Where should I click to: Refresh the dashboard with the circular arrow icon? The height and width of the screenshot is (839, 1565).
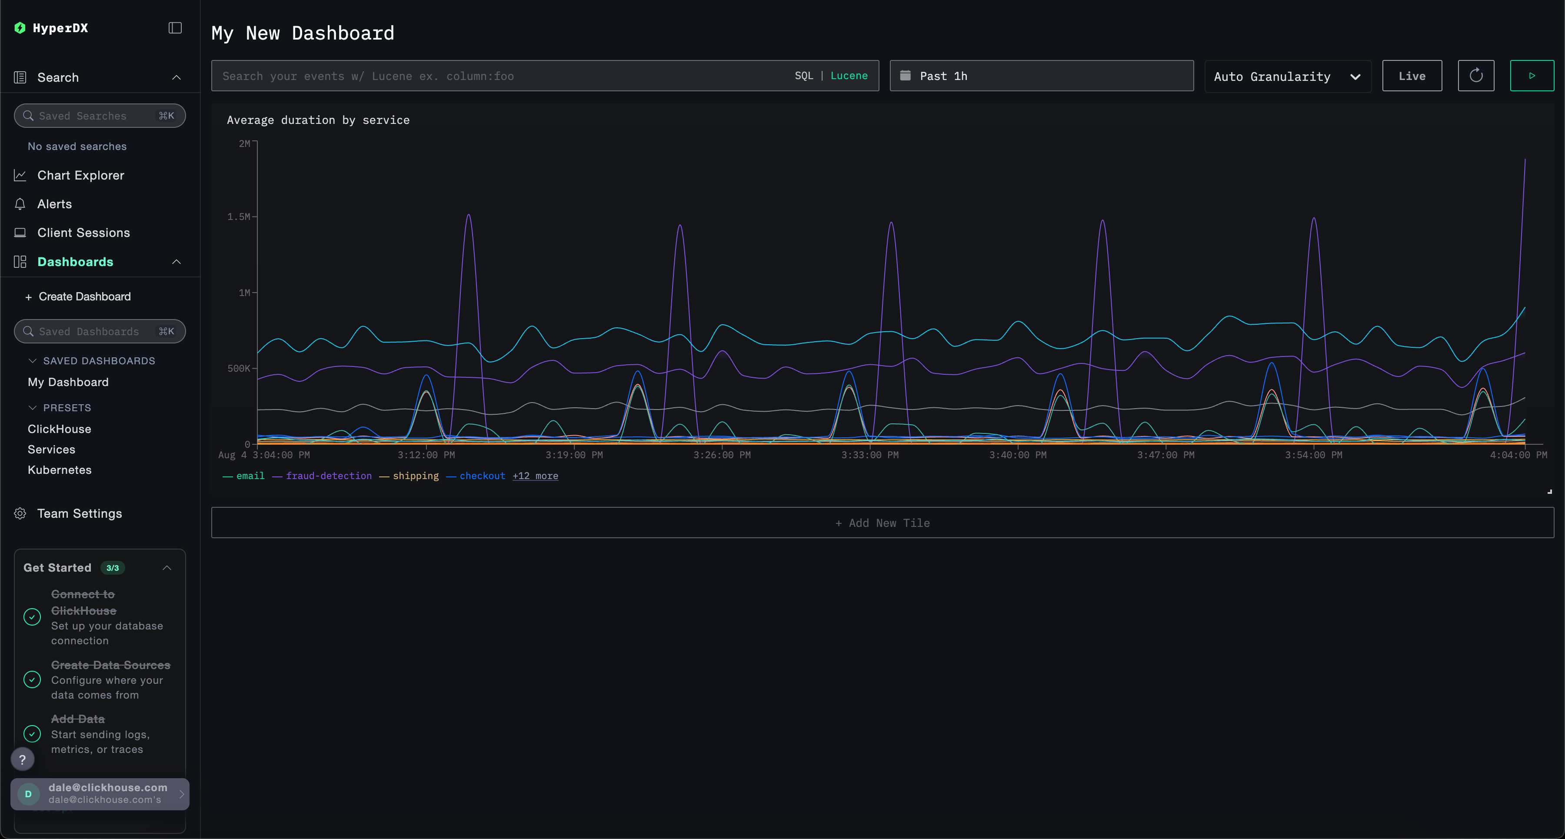[x=1476, y=75]
